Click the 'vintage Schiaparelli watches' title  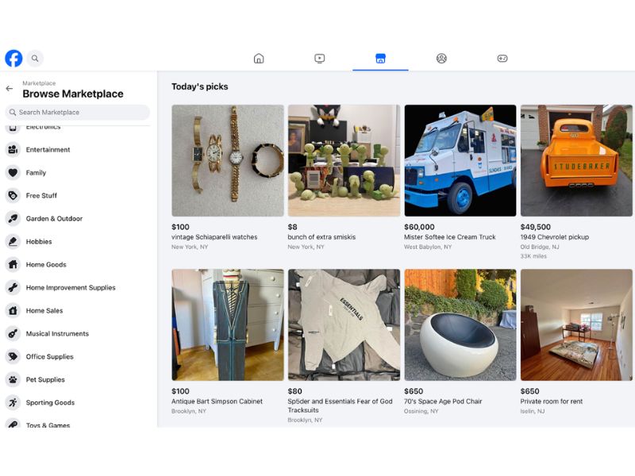tap(214, 237)
